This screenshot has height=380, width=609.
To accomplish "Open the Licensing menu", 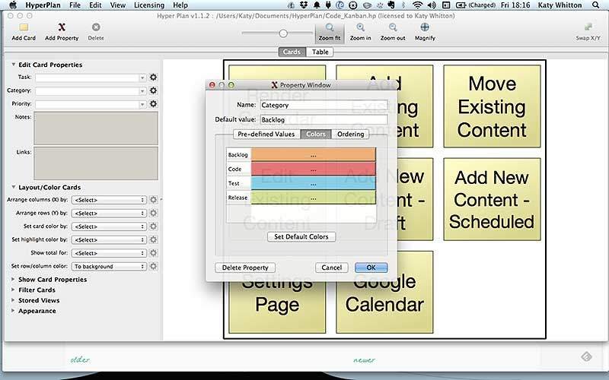I will coord(149,5).
